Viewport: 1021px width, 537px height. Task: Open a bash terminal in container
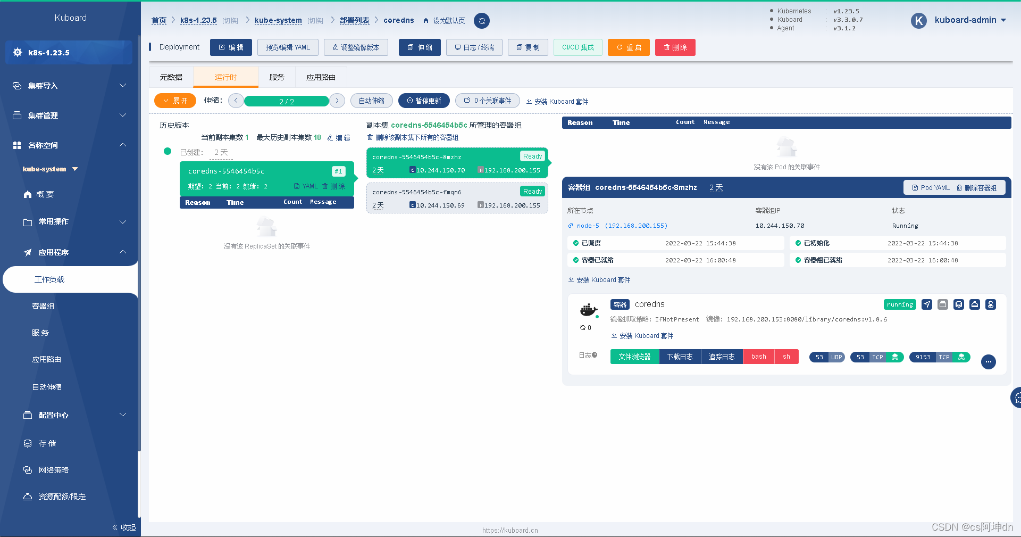point(759,357)
